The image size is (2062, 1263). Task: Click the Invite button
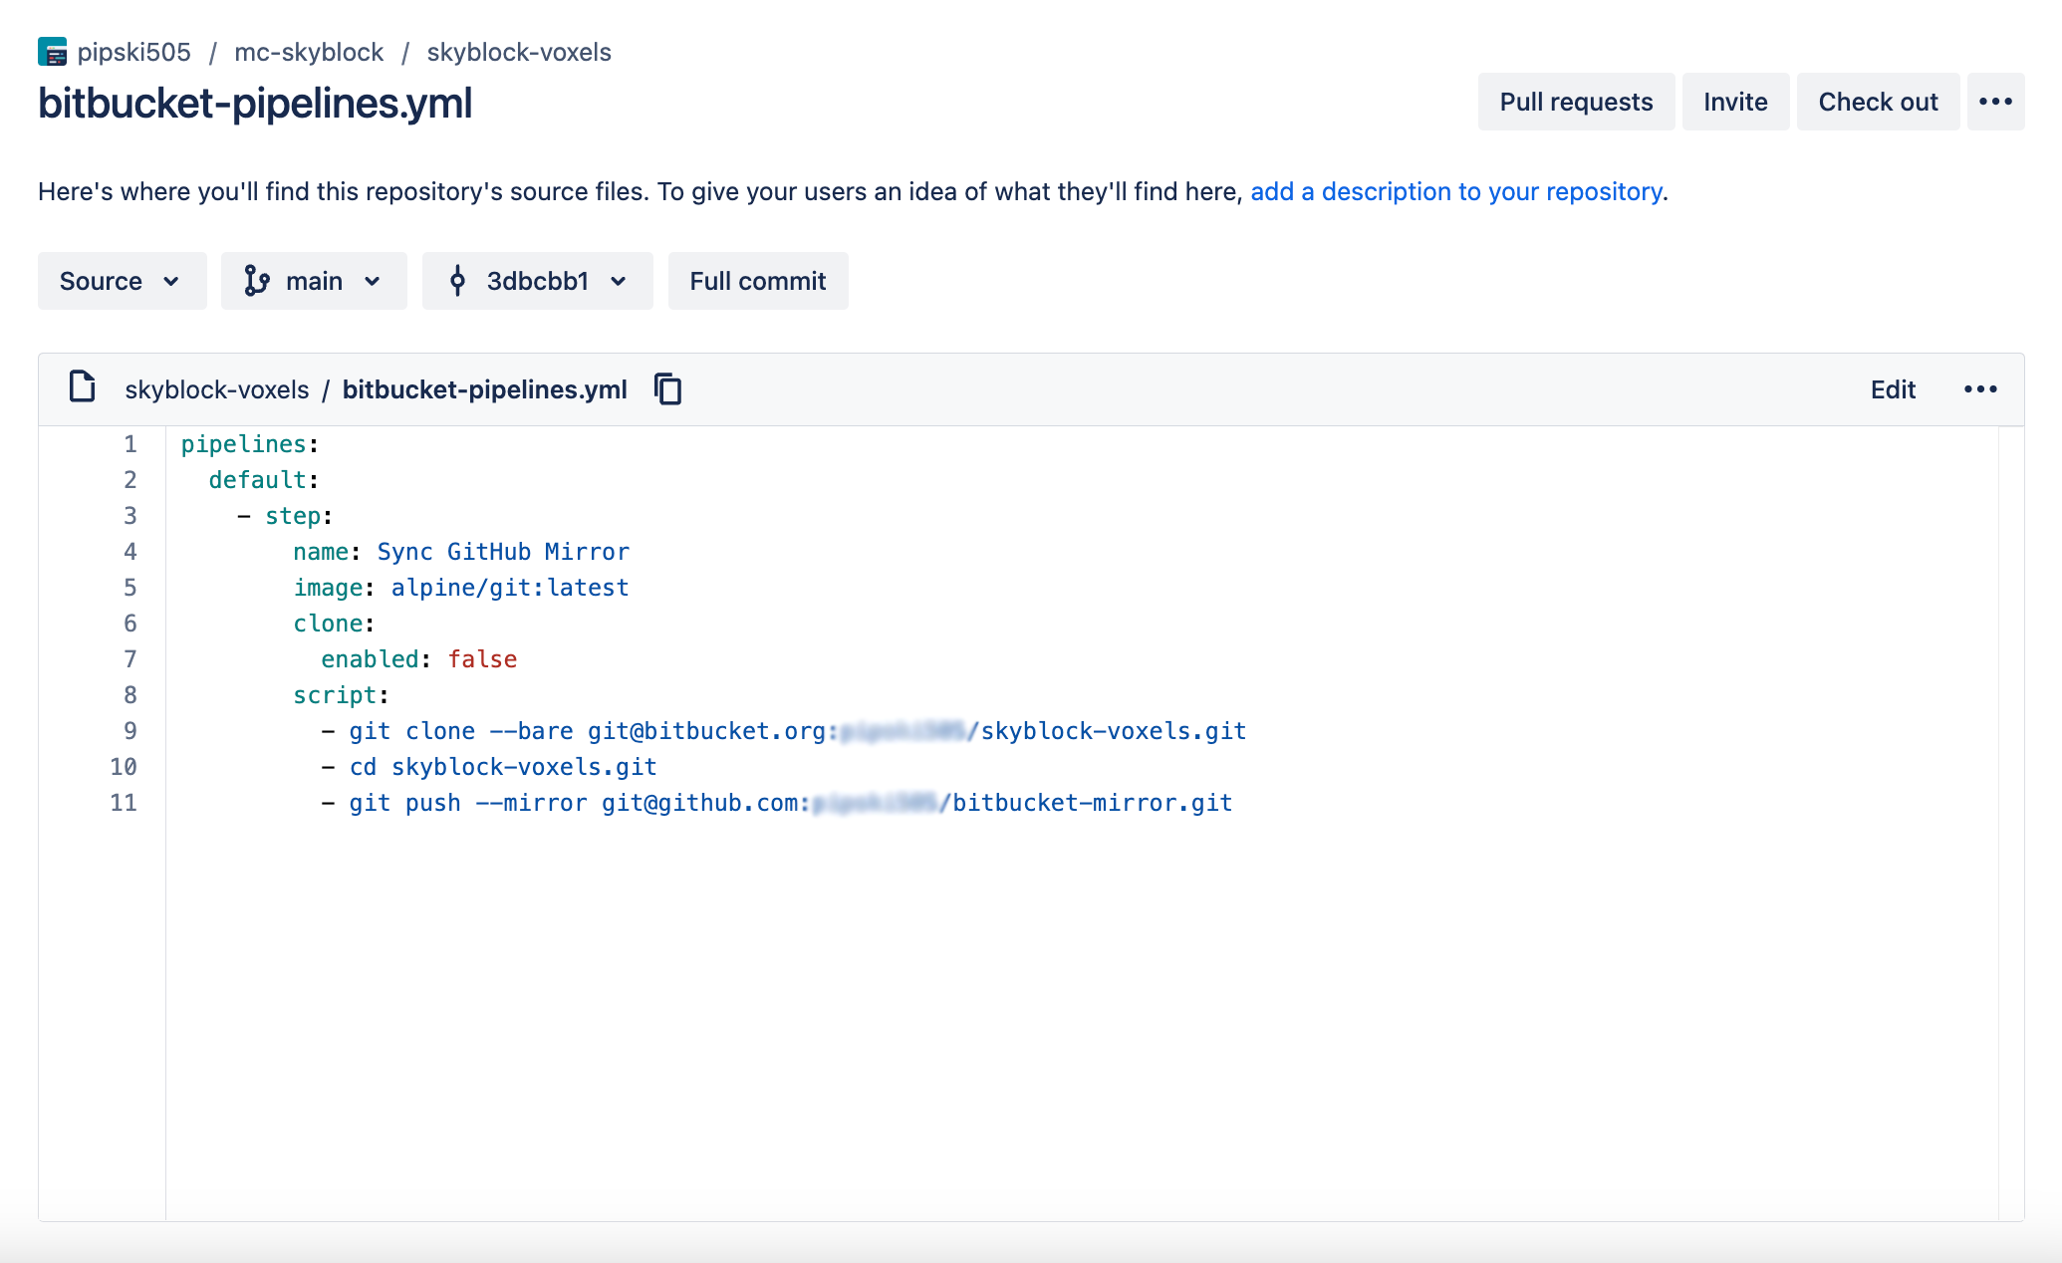(x=1735, y=102)
